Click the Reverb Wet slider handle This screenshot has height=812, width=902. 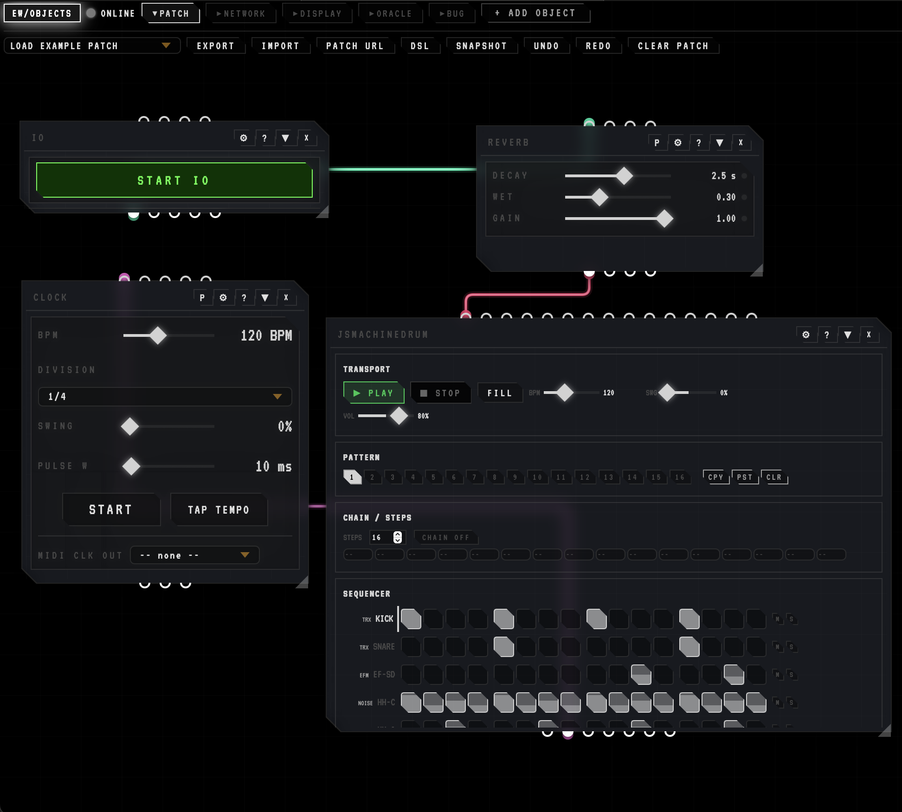coord(599,197)
